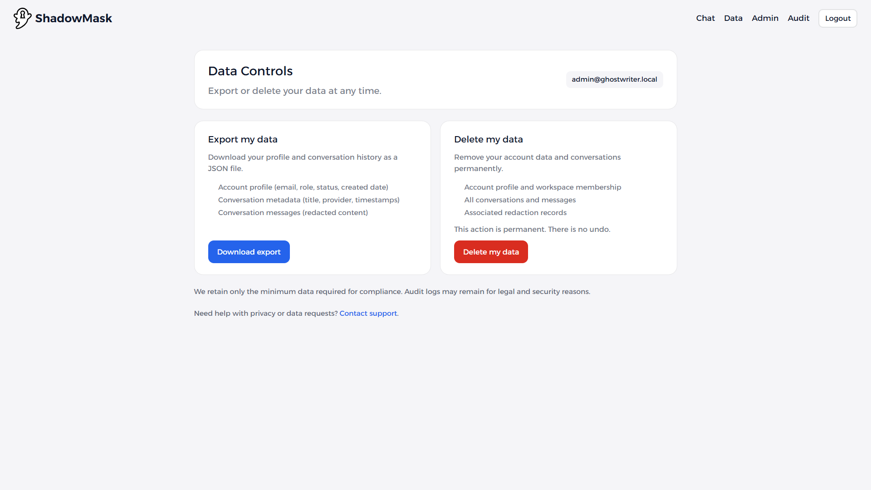Click the ShadowMask brand name text

pyautogui.click(x=73, y=18)
